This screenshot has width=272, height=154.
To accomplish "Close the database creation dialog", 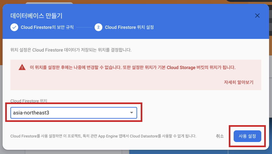I will click(x=257, y=16).
